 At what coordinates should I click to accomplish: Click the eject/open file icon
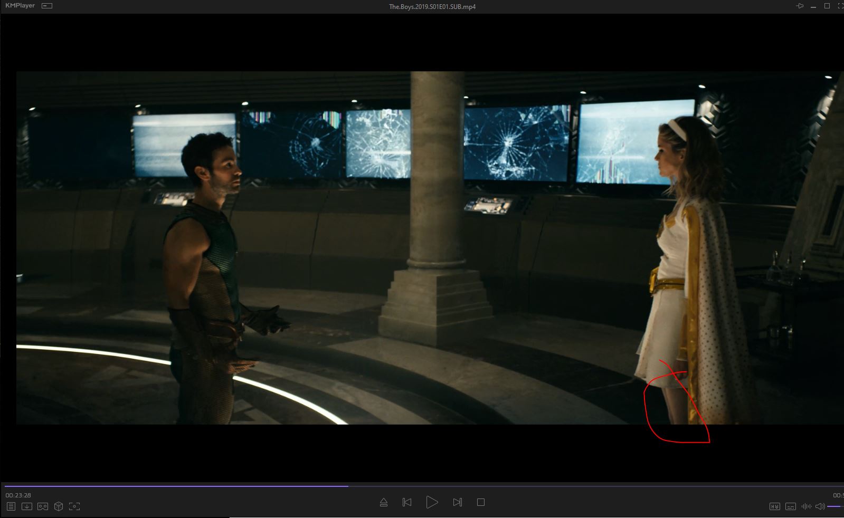point(384,502)
